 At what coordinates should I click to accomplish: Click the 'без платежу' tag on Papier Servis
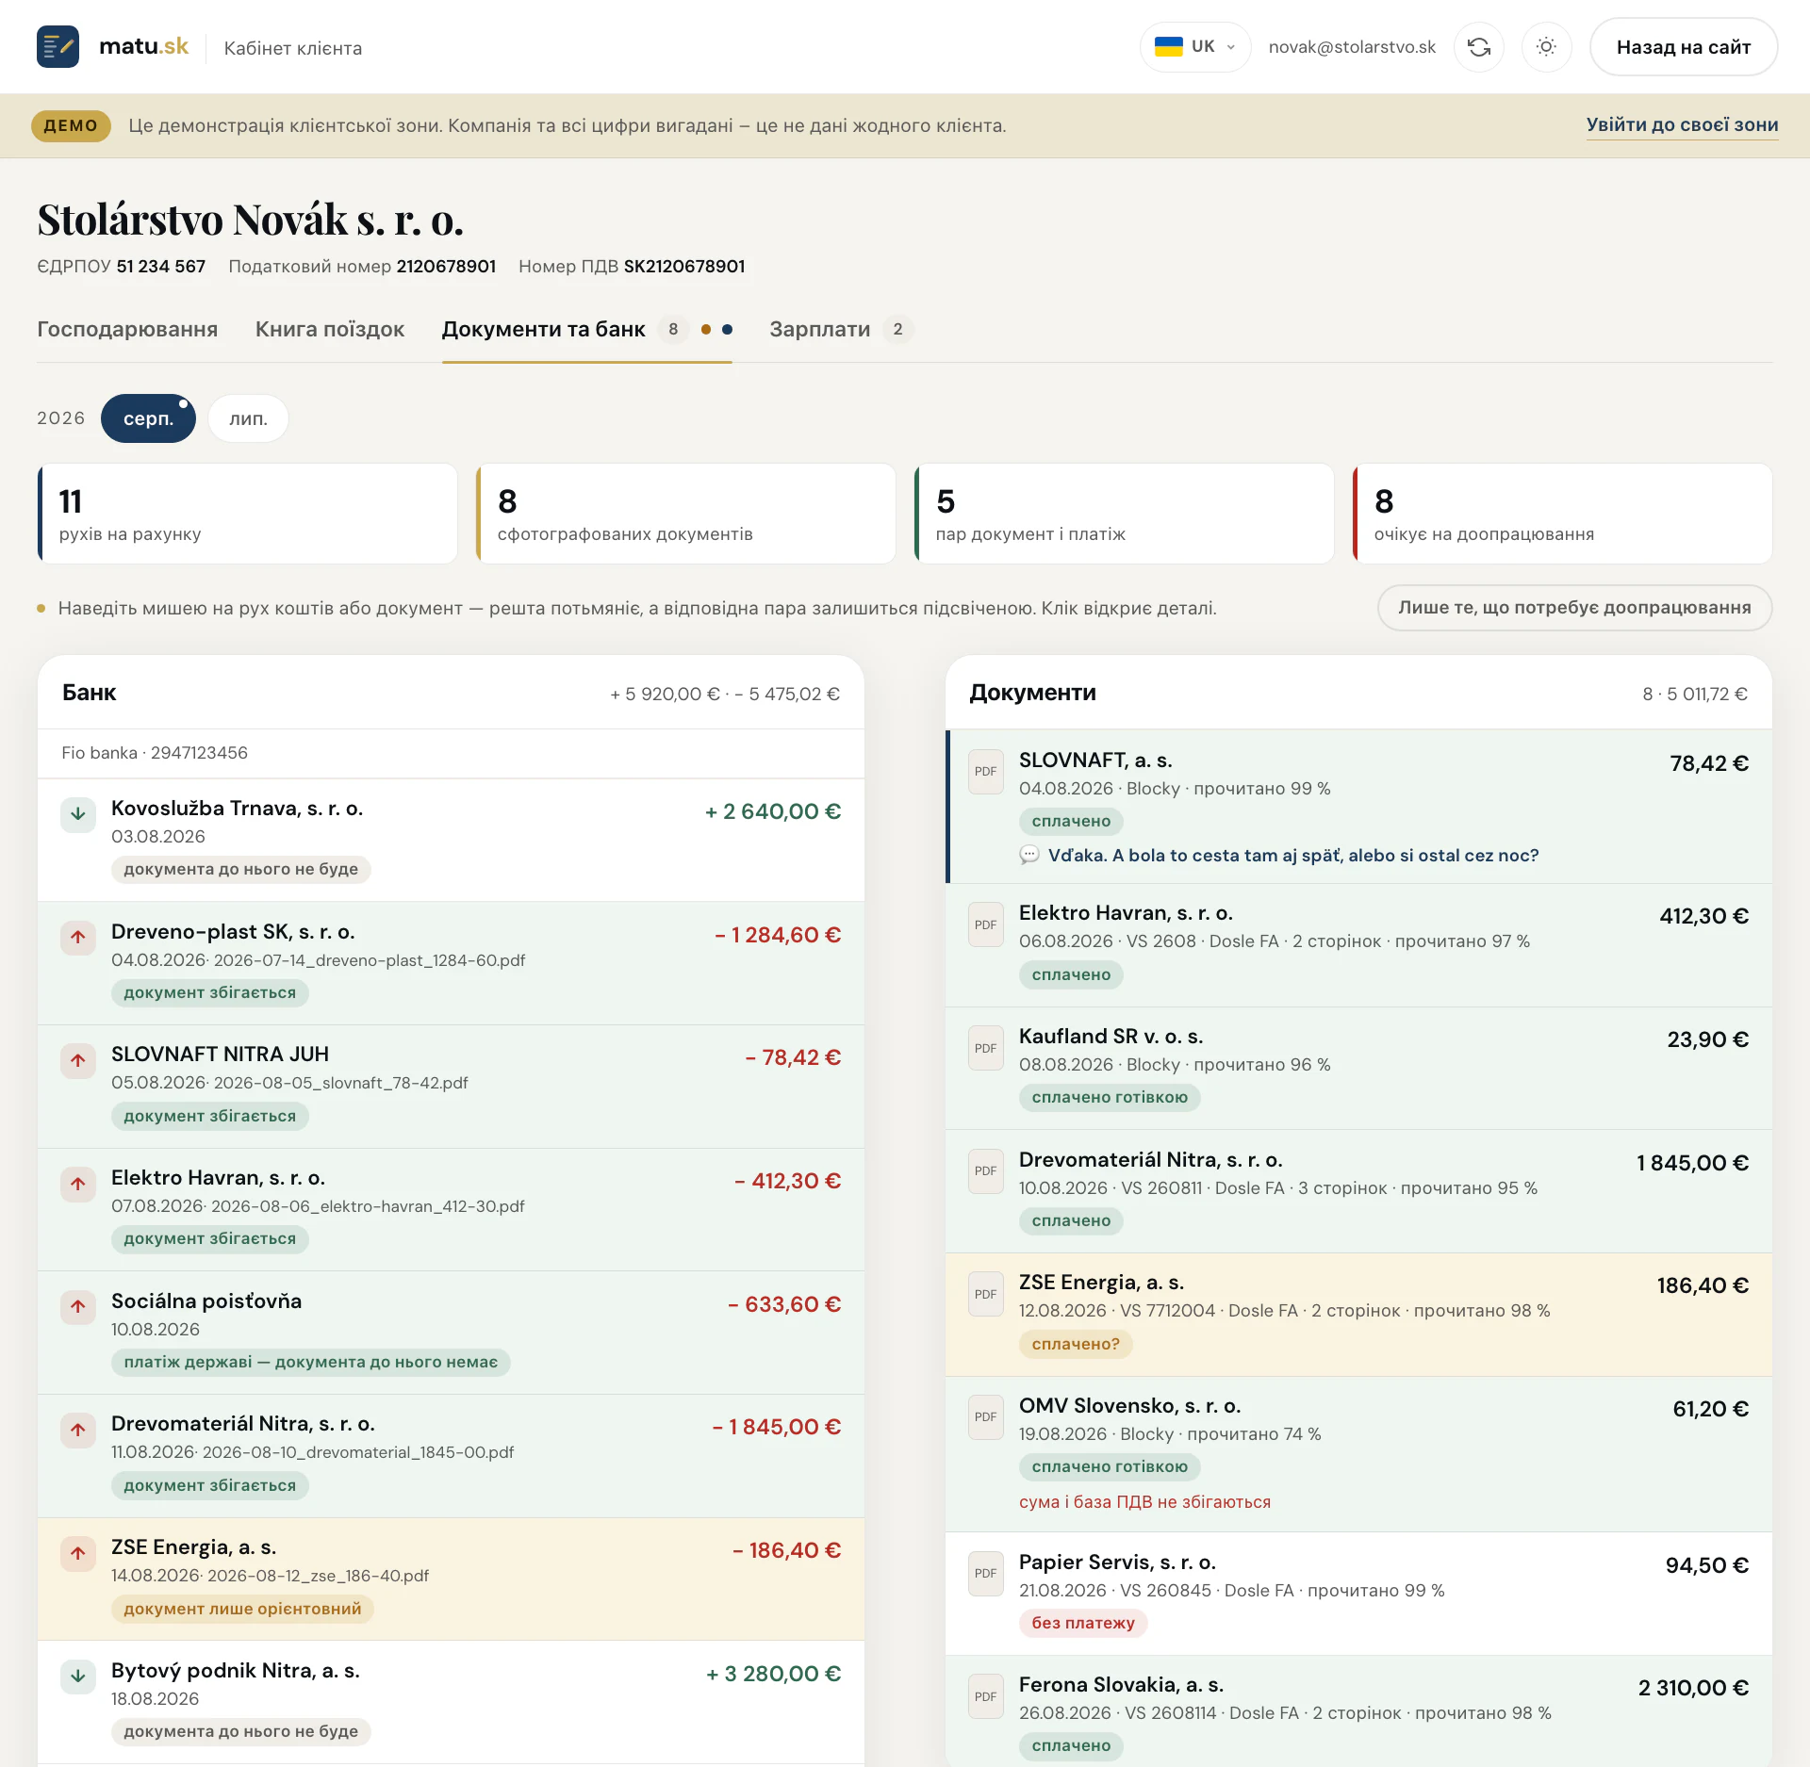point(1083,1623)
